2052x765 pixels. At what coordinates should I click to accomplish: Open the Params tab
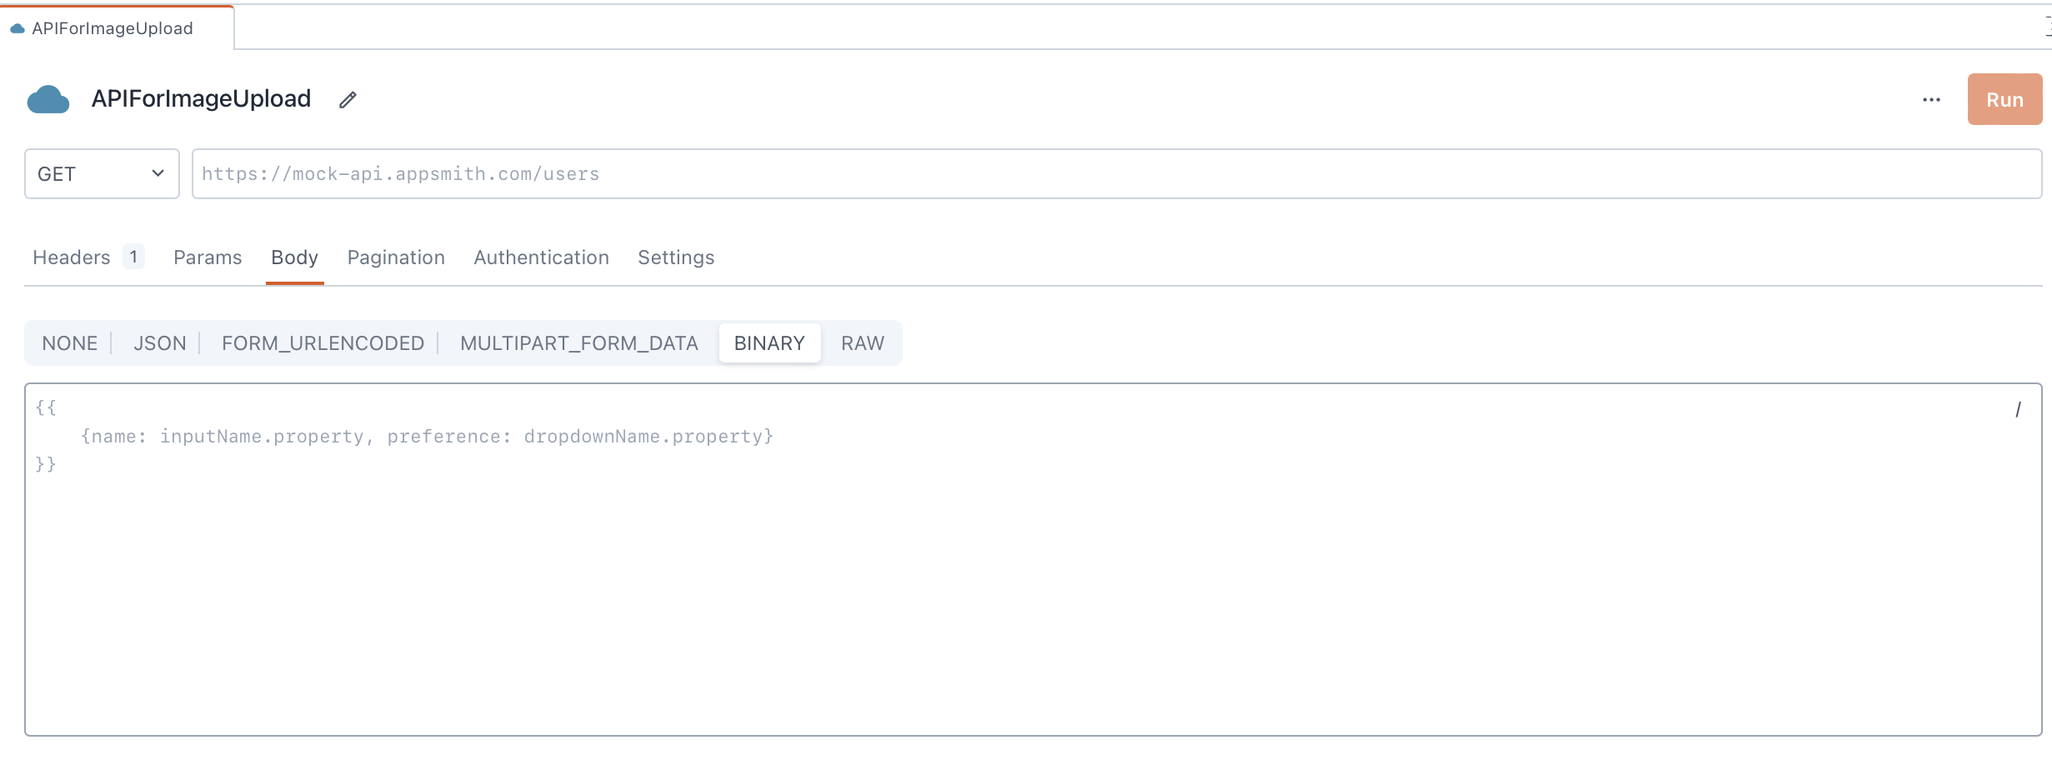click(x=207, y=257)
